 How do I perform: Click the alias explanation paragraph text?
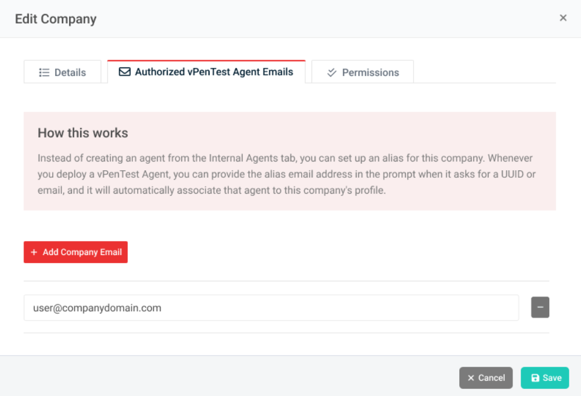pyautogui.click(x=286, y=174)
